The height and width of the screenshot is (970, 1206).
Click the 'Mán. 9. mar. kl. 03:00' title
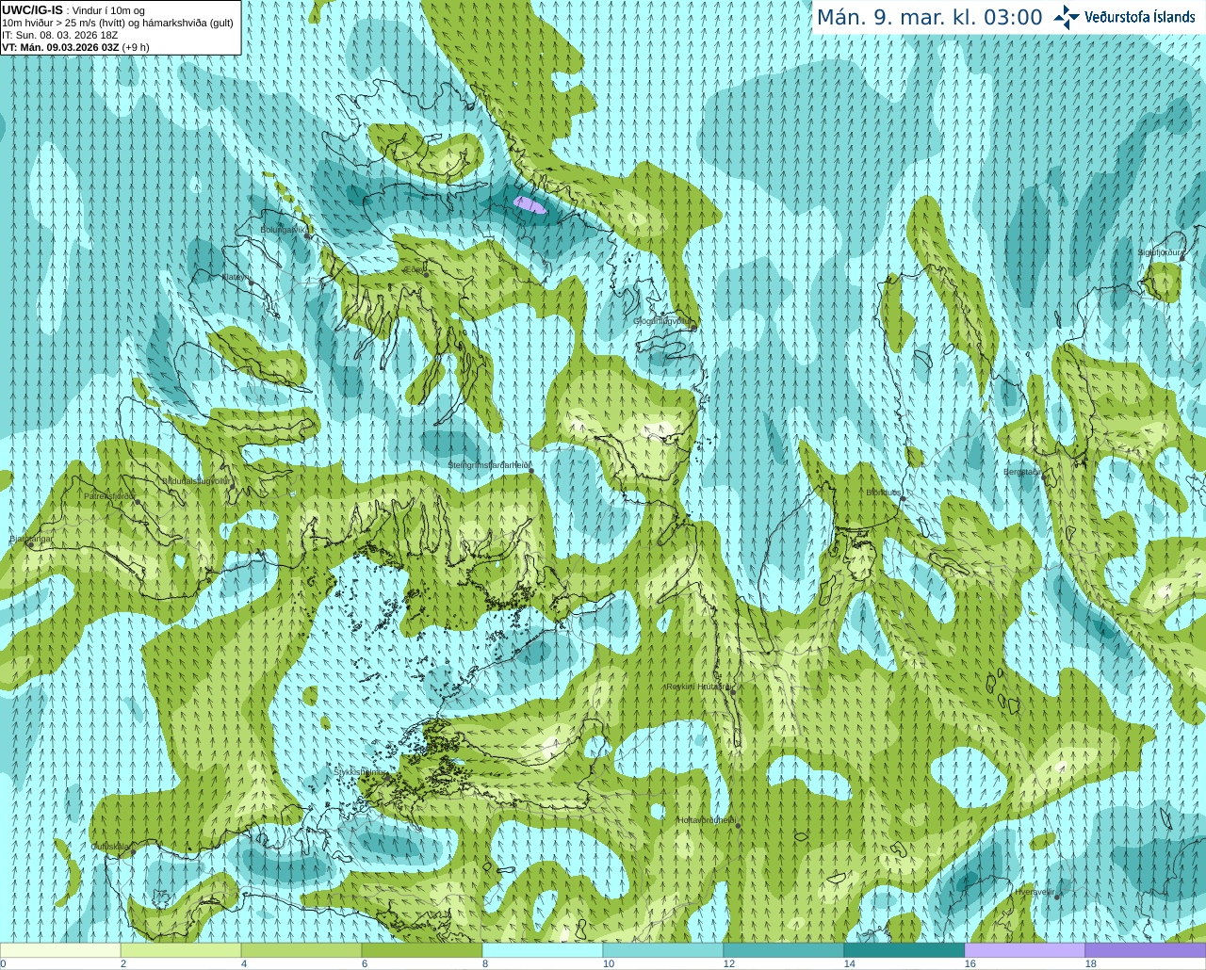(x=929, y=18)
